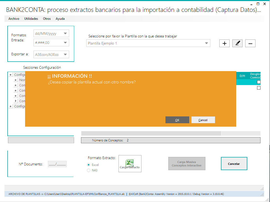Click the ARCHIVO DE PLANTILLAS path in status bar
Screen dimensions: 270x202
(x=67, y=194)
